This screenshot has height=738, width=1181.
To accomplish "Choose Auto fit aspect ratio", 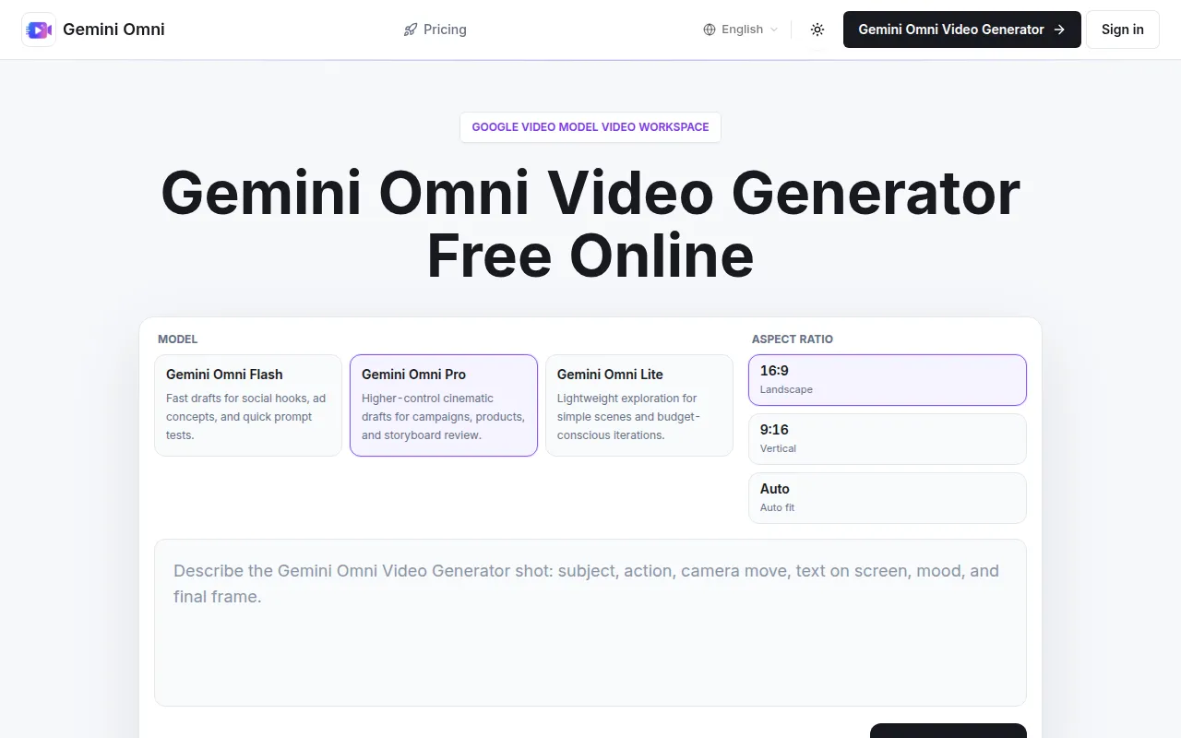I will coord(888,498).
